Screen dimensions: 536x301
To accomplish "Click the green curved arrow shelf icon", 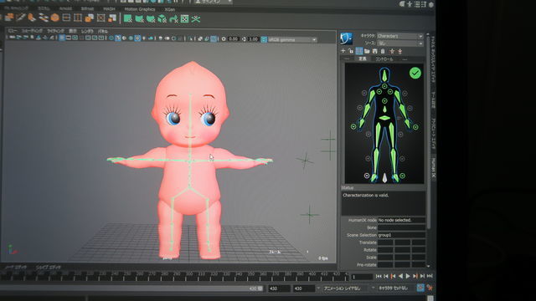I will 173,18.
